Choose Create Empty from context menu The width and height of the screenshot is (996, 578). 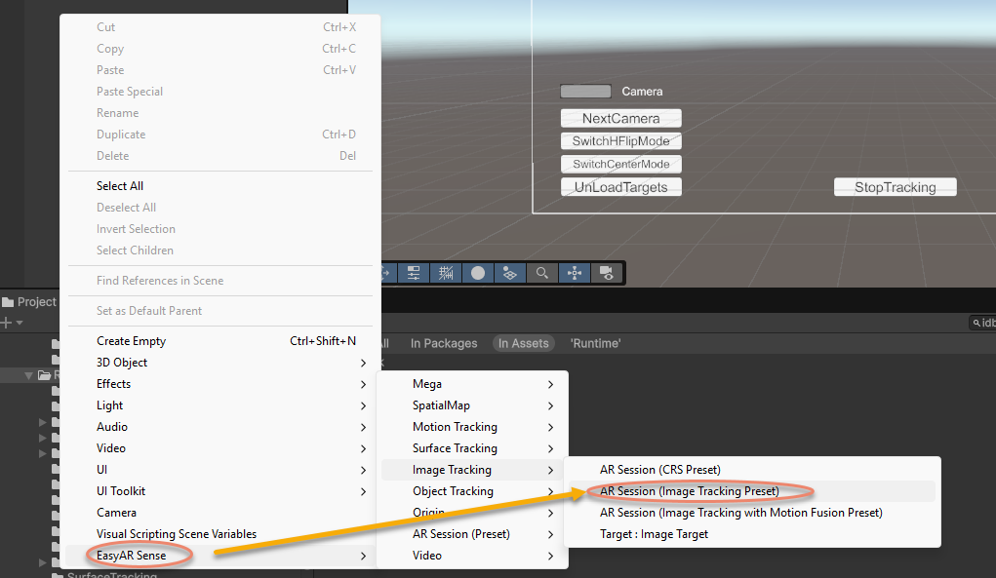(x=132, y=341)
